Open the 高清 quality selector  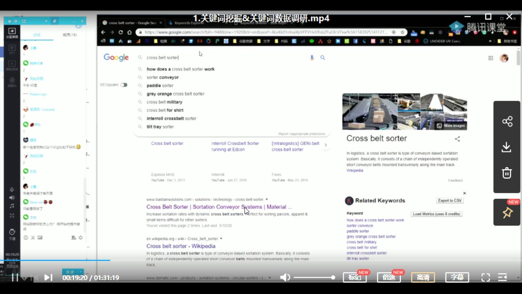click(x=423, y=277)
